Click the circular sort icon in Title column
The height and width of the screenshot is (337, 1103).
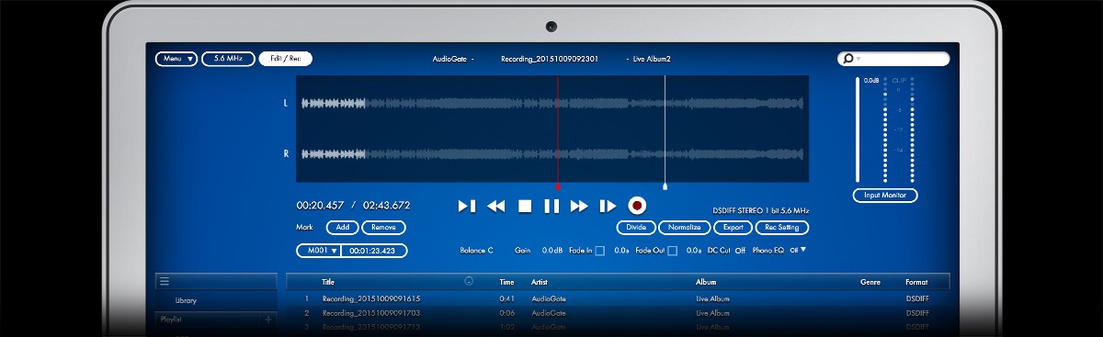click(470, 282)
